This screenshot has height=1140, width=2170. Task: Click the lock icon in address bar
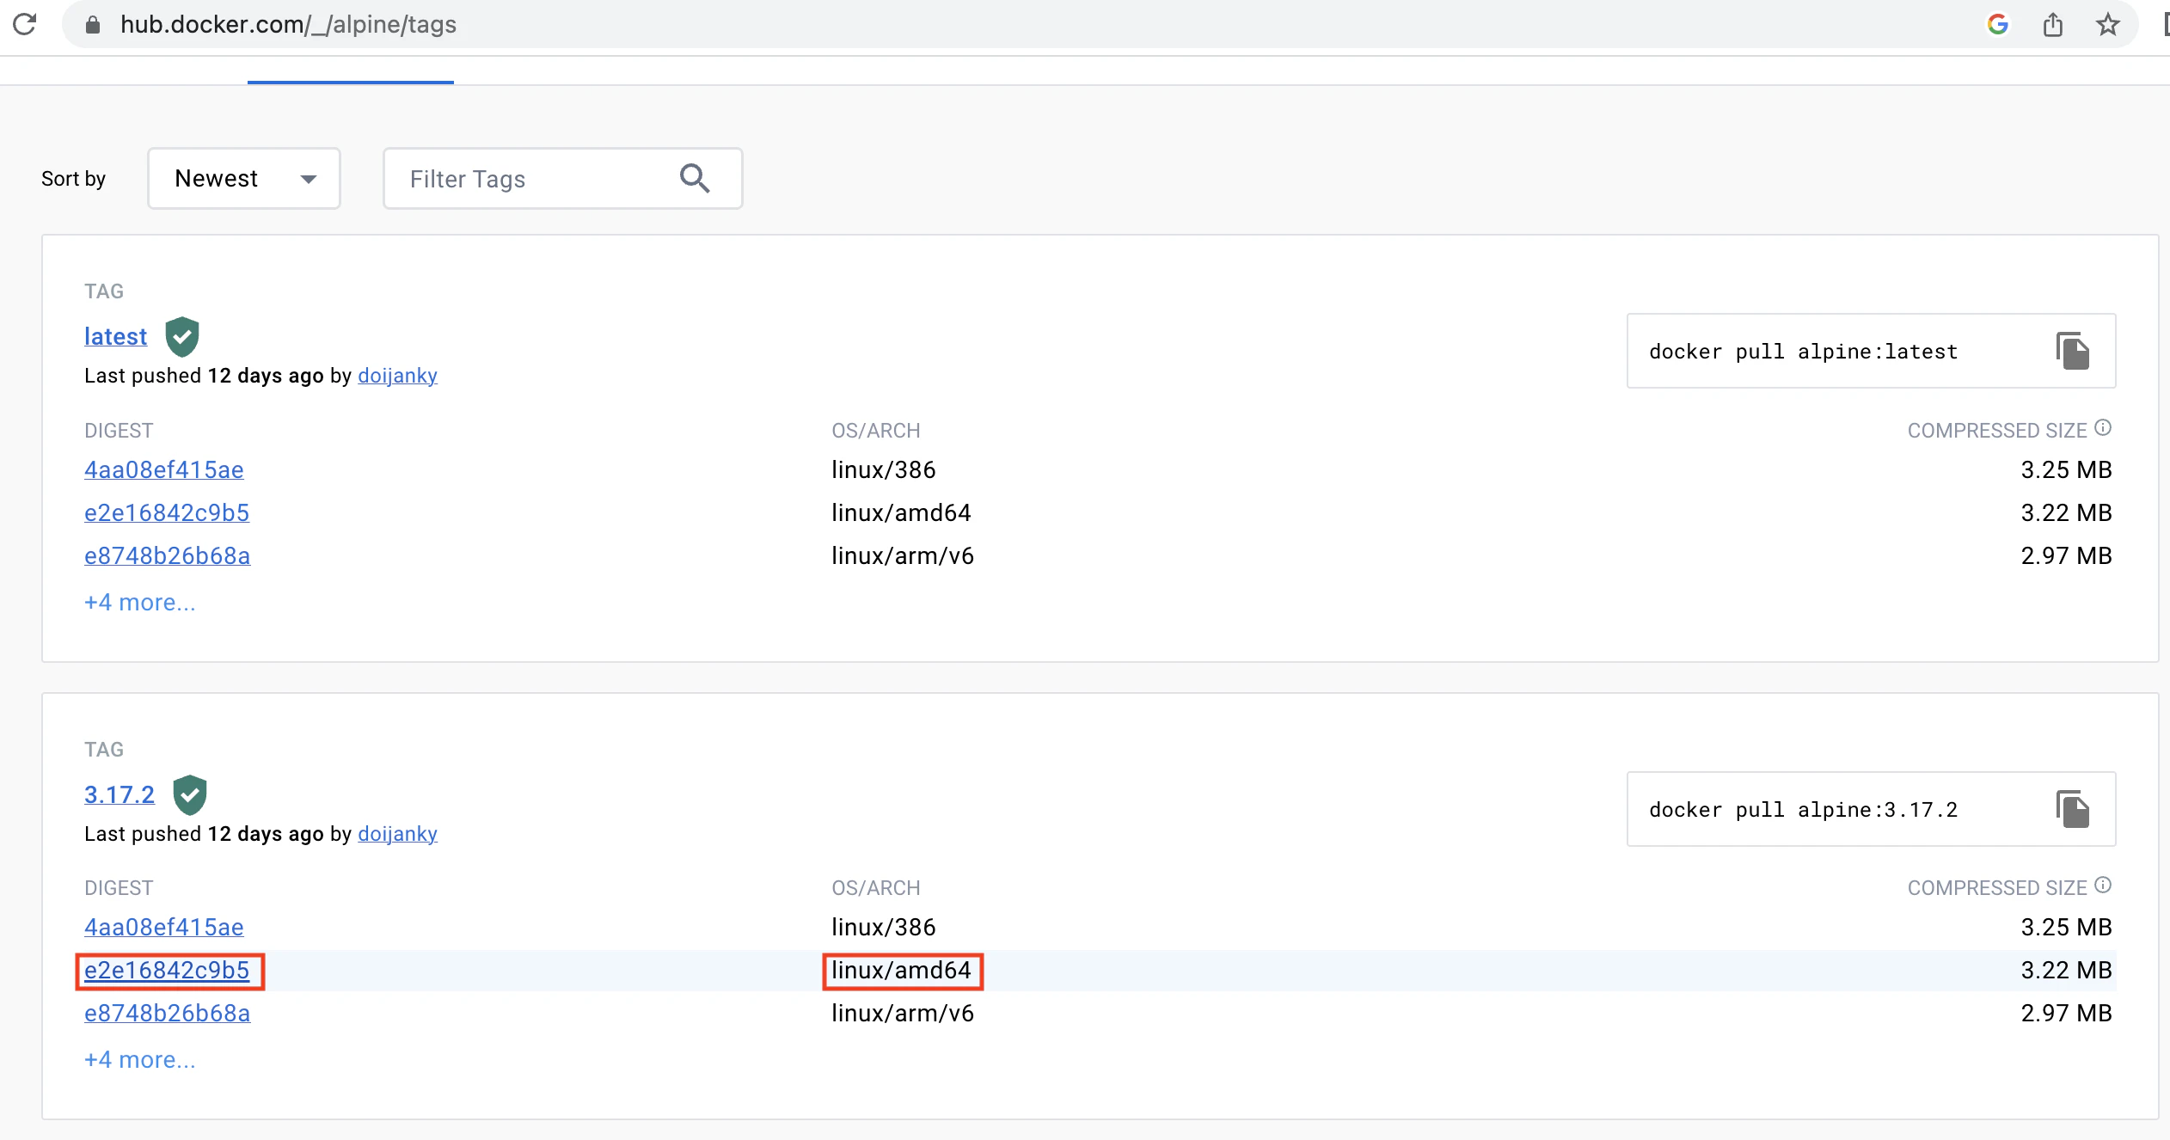(x=93, y=25)
